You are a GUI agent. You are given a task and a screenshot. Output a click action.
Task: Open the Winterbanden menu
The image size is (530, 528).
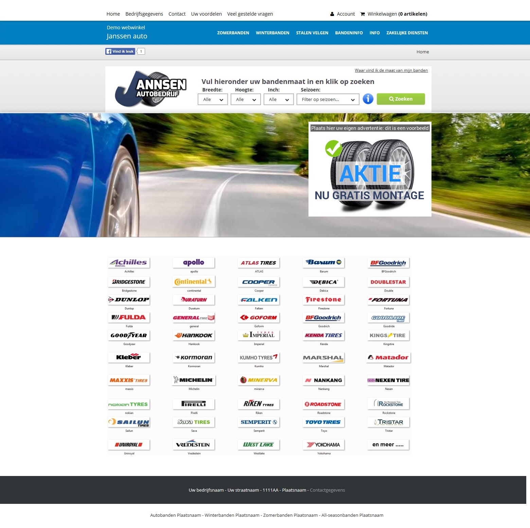tap(272, 33)
